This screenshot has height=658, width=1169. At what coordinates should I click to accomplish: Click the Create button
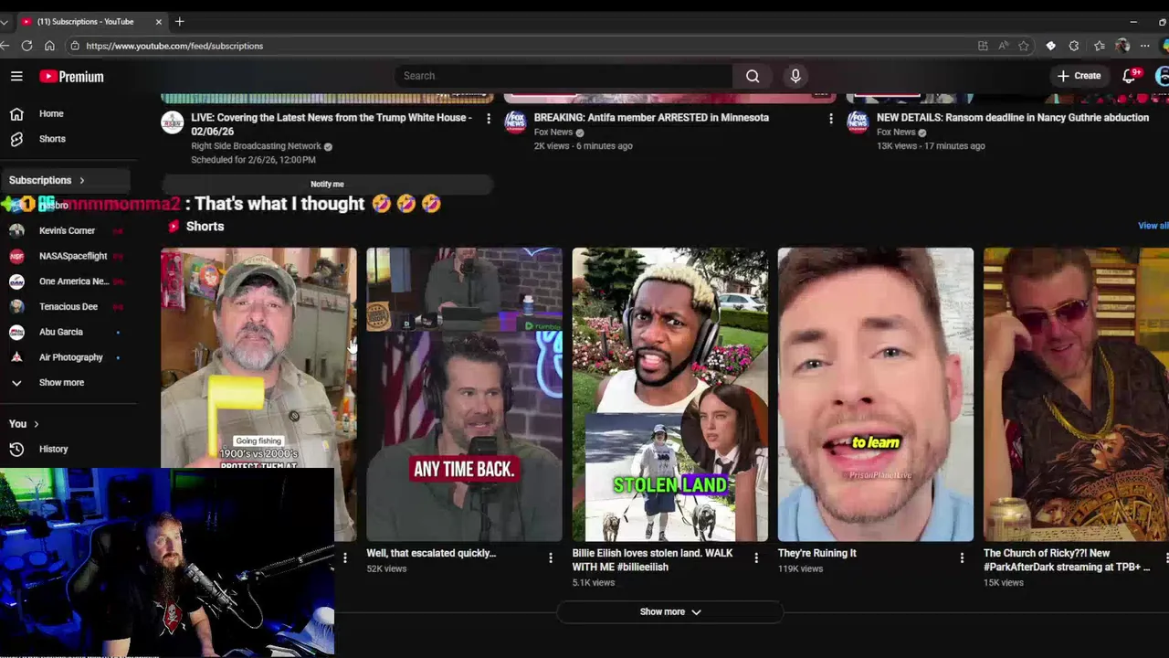pyautogui.click(x=1079, y=76)
